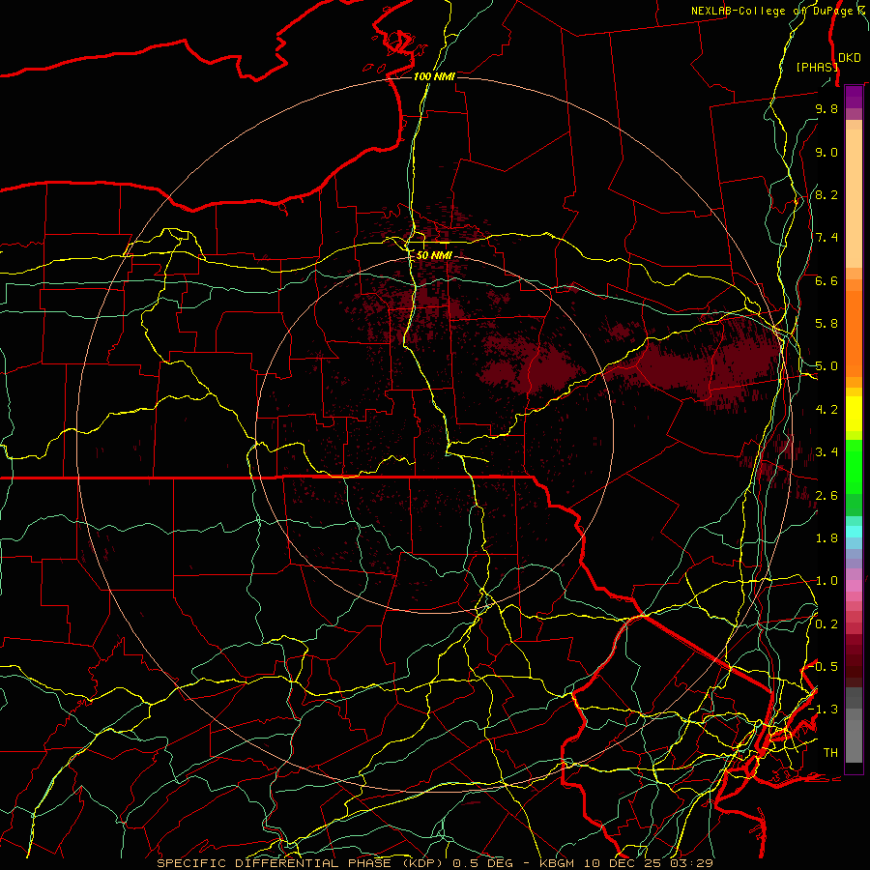
Task: Click the 3.4 value on the color scale
Action: click(826, 452)
